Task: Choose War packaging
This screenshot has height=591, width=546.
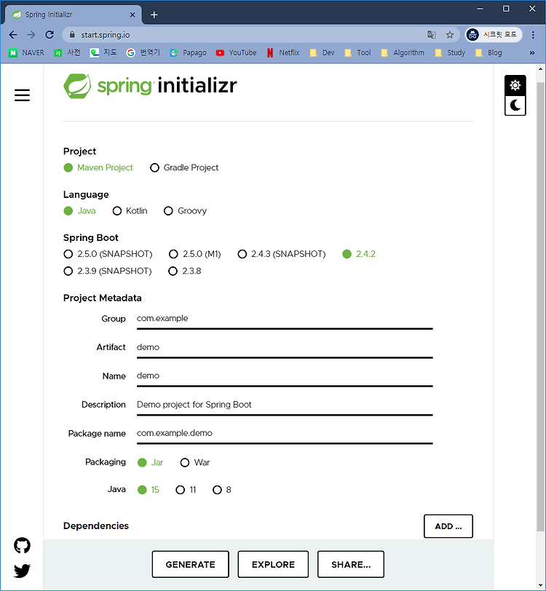Action: tap(194, 462)
